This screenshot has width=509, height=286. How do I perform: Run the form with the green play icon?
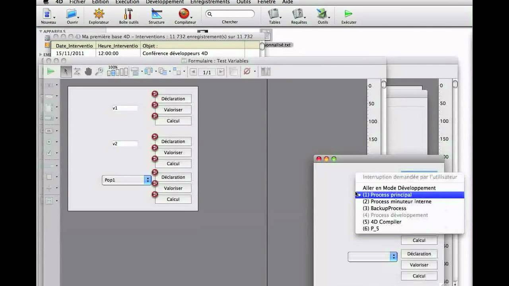51,71
